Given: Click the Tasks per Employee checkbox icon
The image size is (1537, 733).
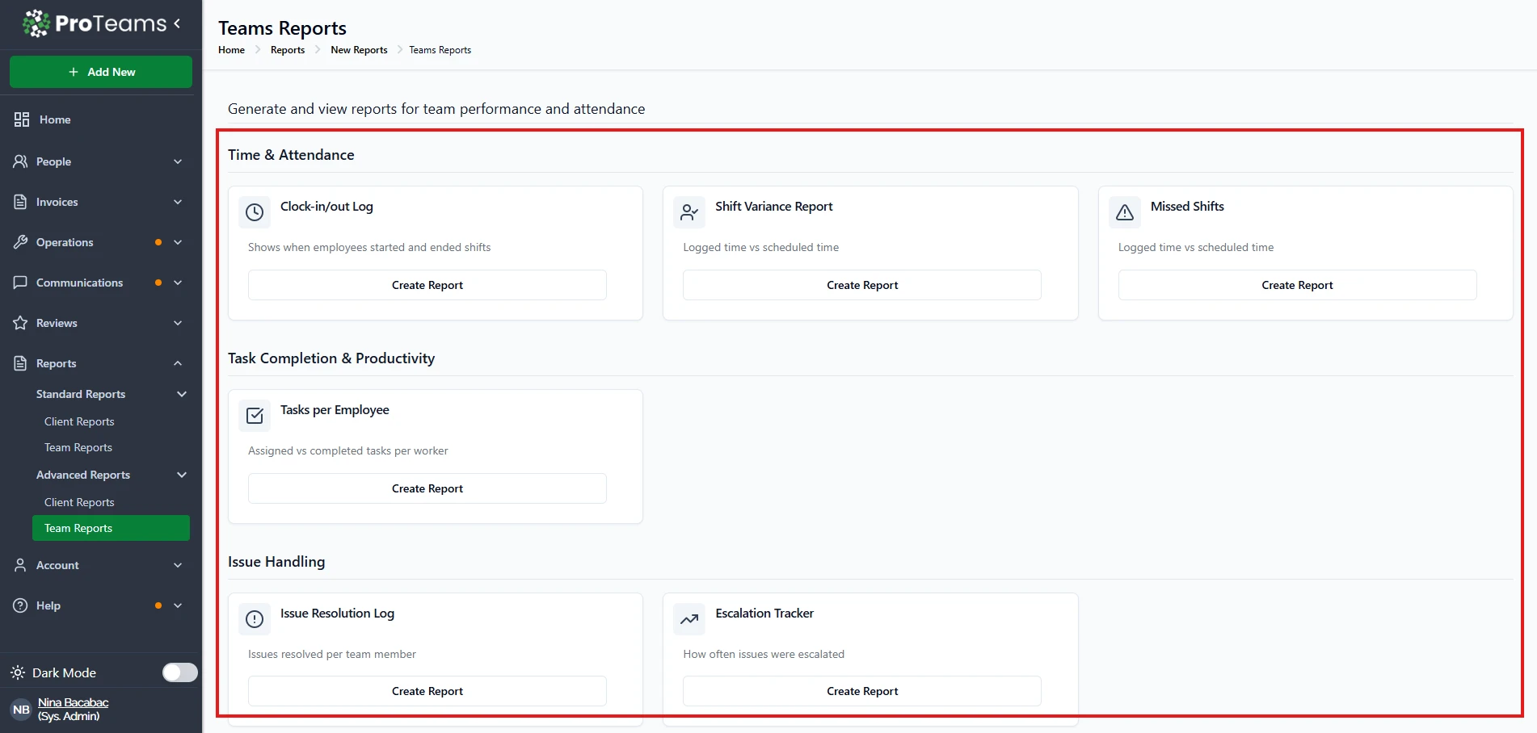Looking at the screenshot, I should (255, 416).
